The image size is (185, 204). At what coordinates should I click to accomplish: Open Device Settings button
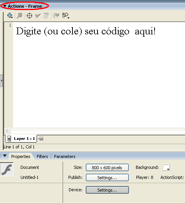(x=107, y=190)
